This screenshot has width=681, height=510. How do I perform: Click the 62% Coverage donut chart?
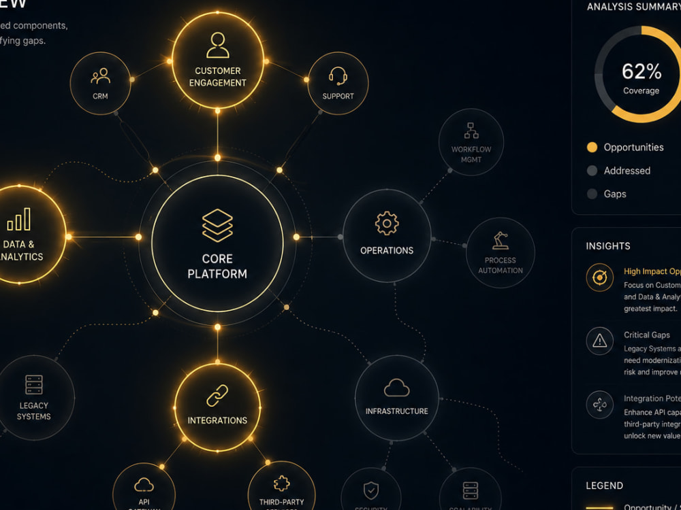(x=641, y=74)
